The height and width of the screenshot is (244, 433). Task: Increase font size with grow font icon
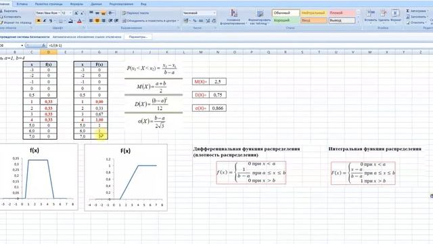tap(76, 13)
